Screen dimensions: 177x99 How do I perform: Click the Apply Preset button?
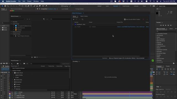(66, 64)
